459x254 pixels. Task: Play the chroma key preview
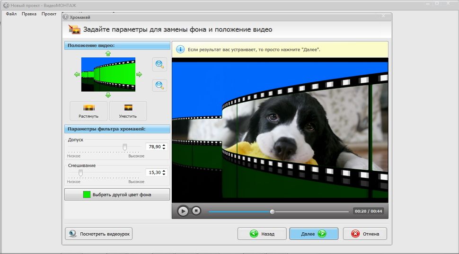pyautogui.click(x=183, y=211)
